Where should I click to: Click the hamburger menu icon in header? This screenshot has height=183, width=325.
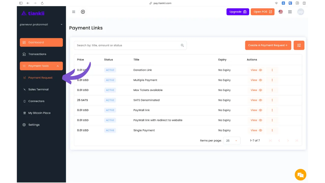74,12
